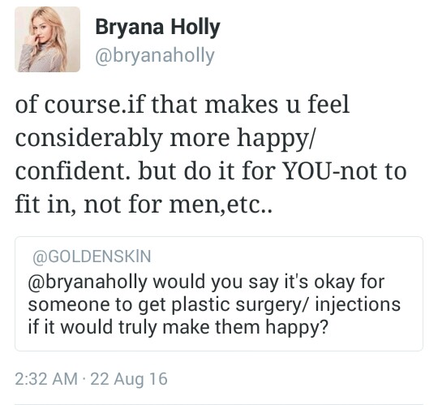Screen dimensions: 438x405
Task: Click the quoted line 'someone to get plastic surgery/'
Action: (x=168, y=304)
